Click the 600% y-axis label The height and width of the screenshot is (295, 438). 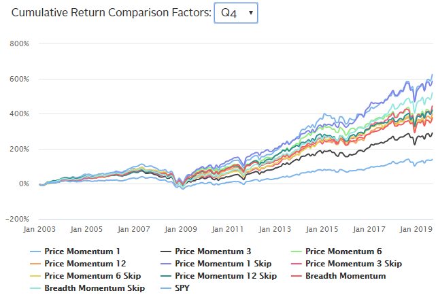click(x=18, y=79)
